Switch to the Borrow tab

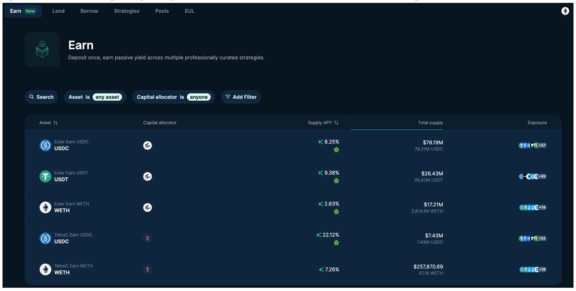pos(89,11)
